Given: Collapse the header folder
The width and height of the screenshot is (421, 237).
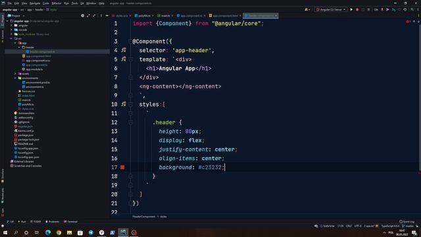Looking at the screenshot, I should (19, 47).
